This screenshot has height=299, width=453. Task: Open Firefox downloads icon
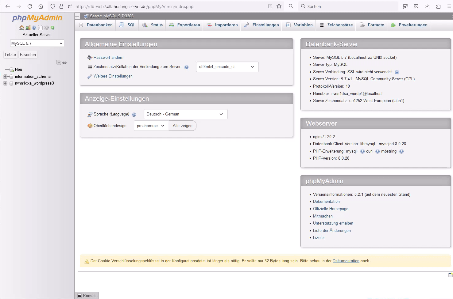click(x=427, y=6)
